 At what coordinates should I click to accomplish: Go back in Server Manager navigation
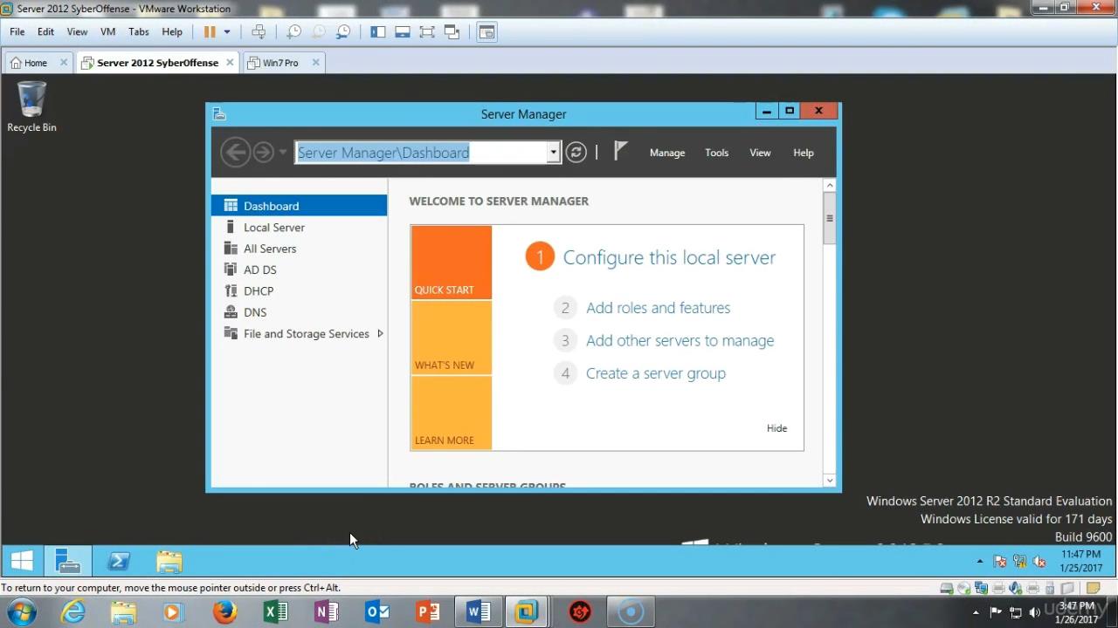click(235, 153)
